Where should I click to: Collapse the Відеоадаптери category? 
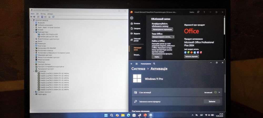tap(34, 32)
